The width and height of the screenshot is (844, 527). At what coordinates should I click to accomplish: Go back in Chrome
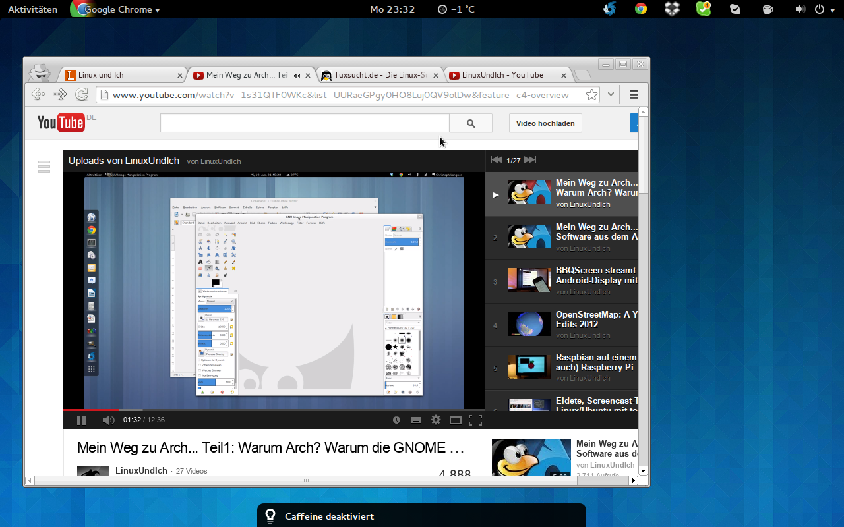tap(38, 94)
